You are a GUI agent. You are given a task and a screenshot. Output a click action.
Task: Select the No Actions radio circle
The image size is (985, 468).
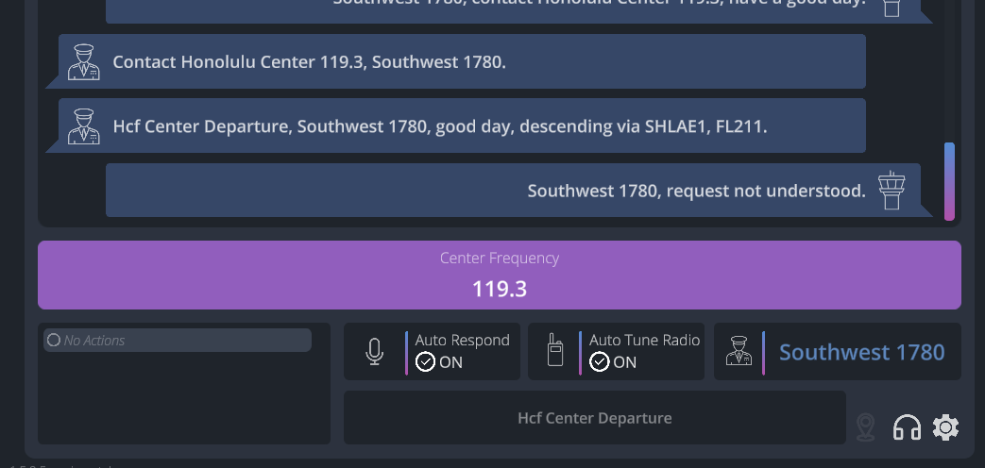click(54, 340)
